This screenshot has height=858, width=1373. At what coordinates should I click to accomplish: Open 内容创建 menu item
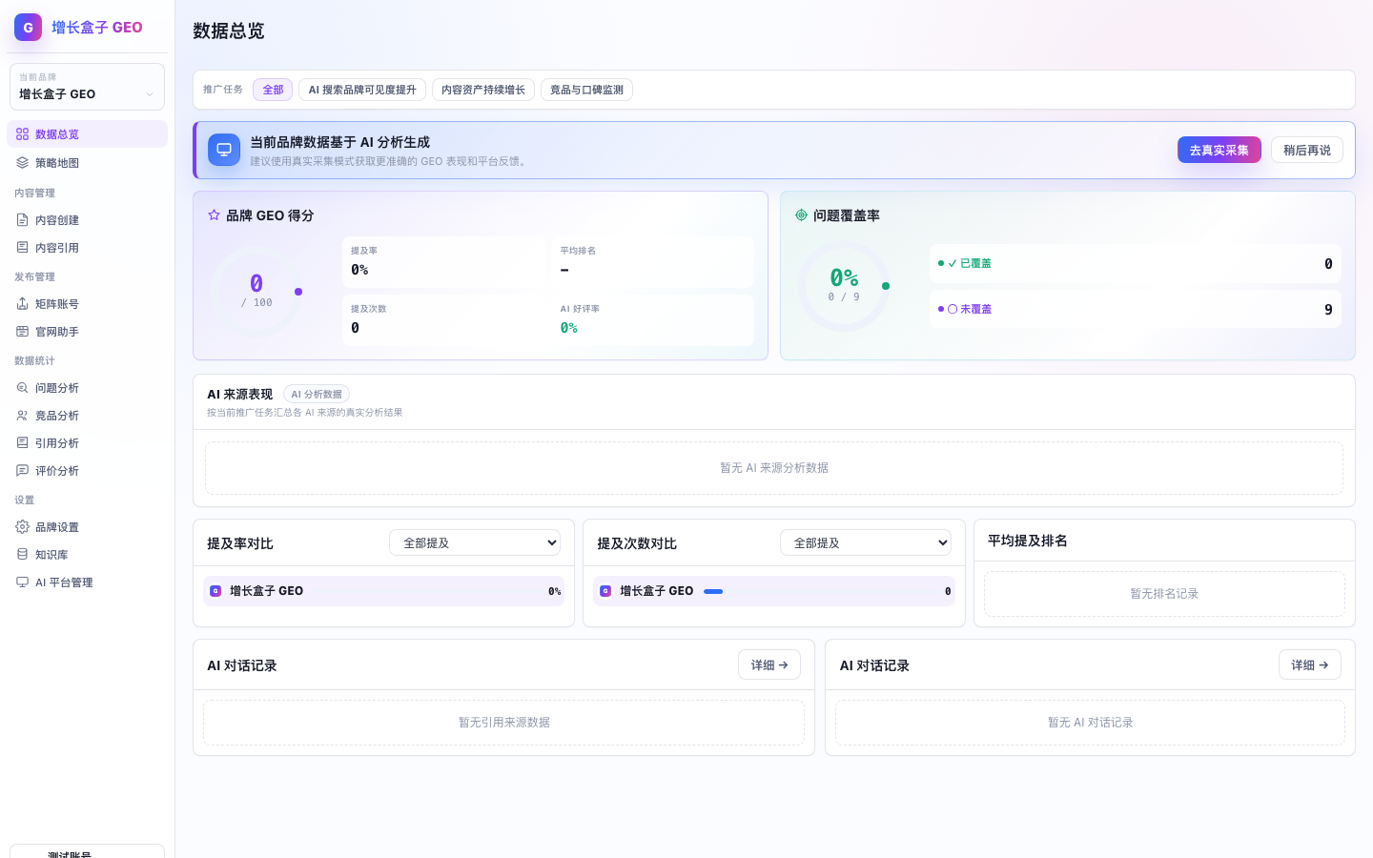tap(87, 220)
